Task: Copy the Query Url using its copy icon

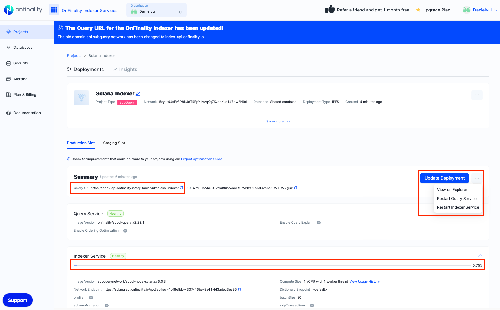Action: [x=182, y=188]
